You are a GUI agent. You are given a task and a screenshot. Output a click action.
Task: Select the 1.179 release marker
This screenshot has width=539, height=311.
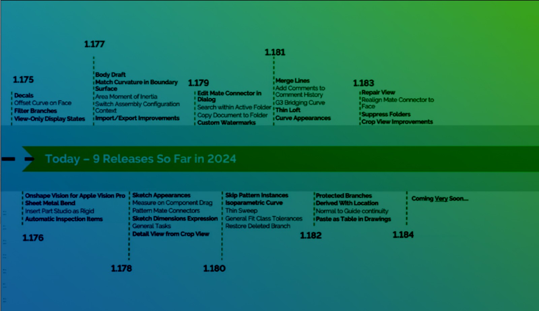coord(198,83)
